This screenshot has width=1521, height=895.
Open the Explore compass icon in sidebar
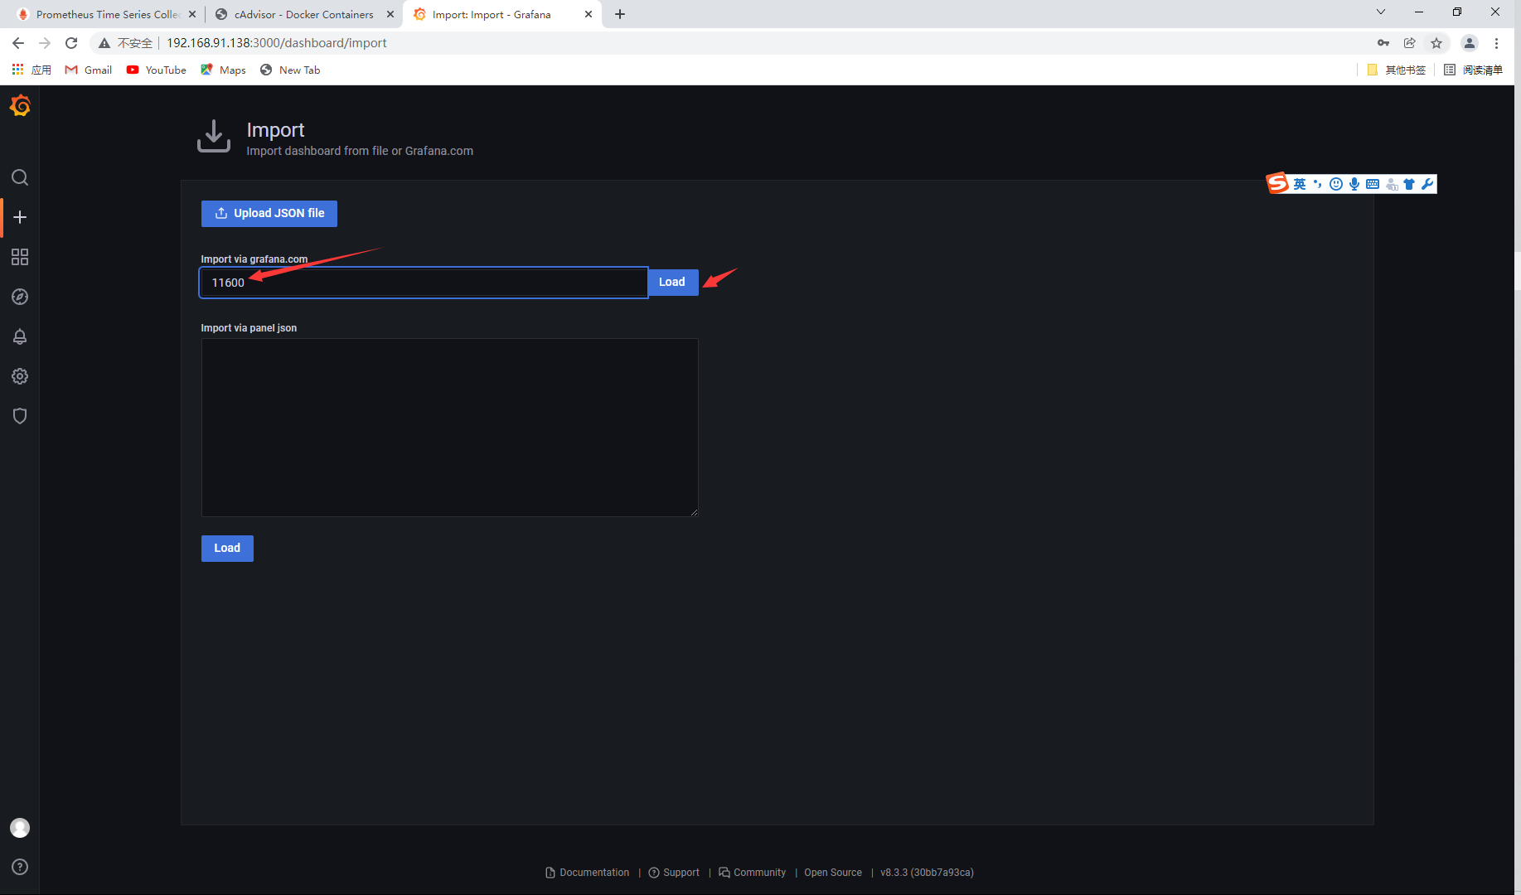pos(20,297)
